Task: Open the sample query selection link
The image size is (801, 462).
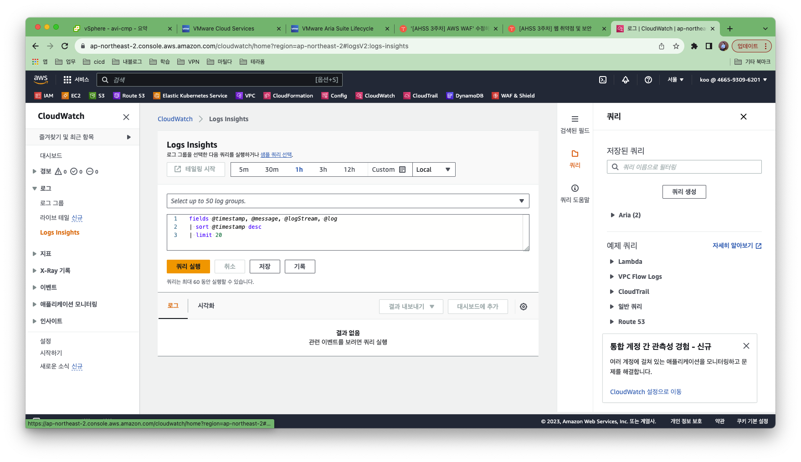Action: pyautogui.click(x=276, y=155)
